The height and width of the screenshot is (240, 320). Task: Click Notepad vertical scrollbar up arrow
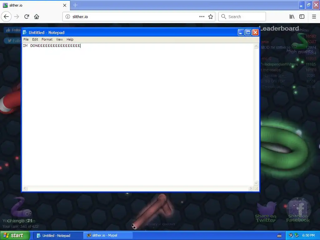pyautogui.click(x=256, y=46)
